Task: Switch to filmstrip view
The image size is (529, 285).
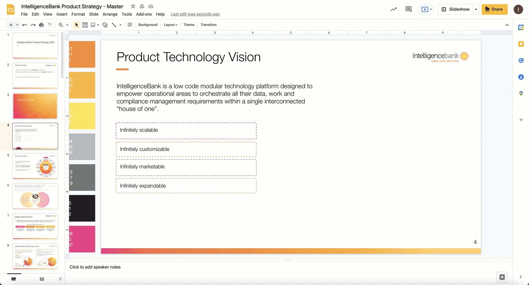Action: (x=14, y=279)
